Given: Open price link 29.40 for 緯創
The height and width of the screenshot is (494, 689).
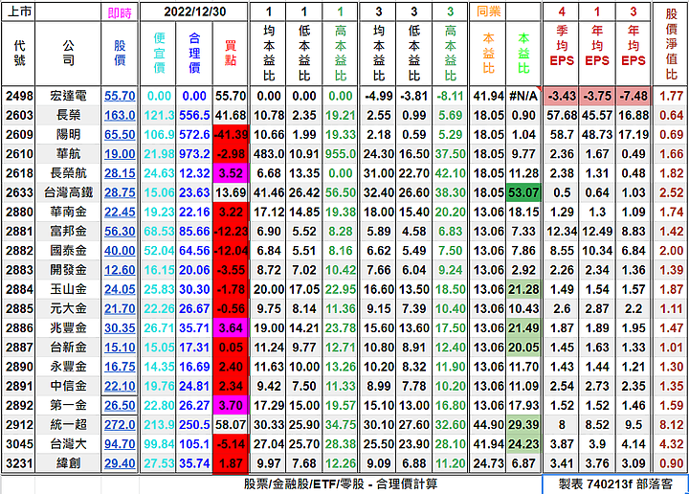Looking at the screenshot, I should point(120,463).
